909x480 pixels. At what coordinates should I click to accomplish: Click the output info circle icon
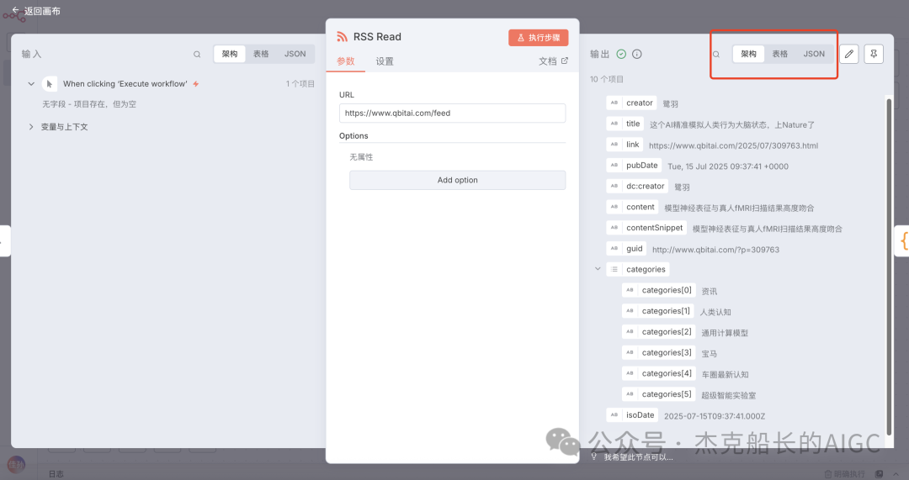[x=636, y=54]
